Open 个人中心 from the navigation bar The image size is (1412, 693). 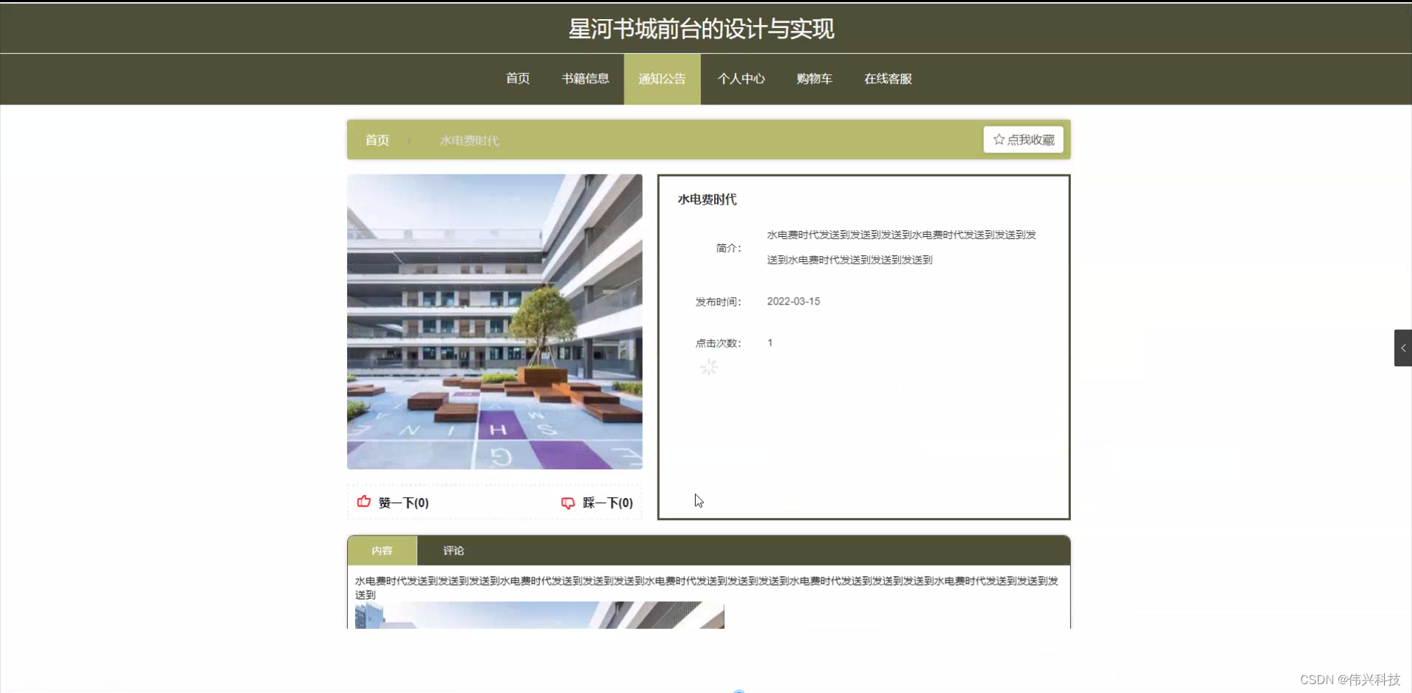click(x=741, y=79)
